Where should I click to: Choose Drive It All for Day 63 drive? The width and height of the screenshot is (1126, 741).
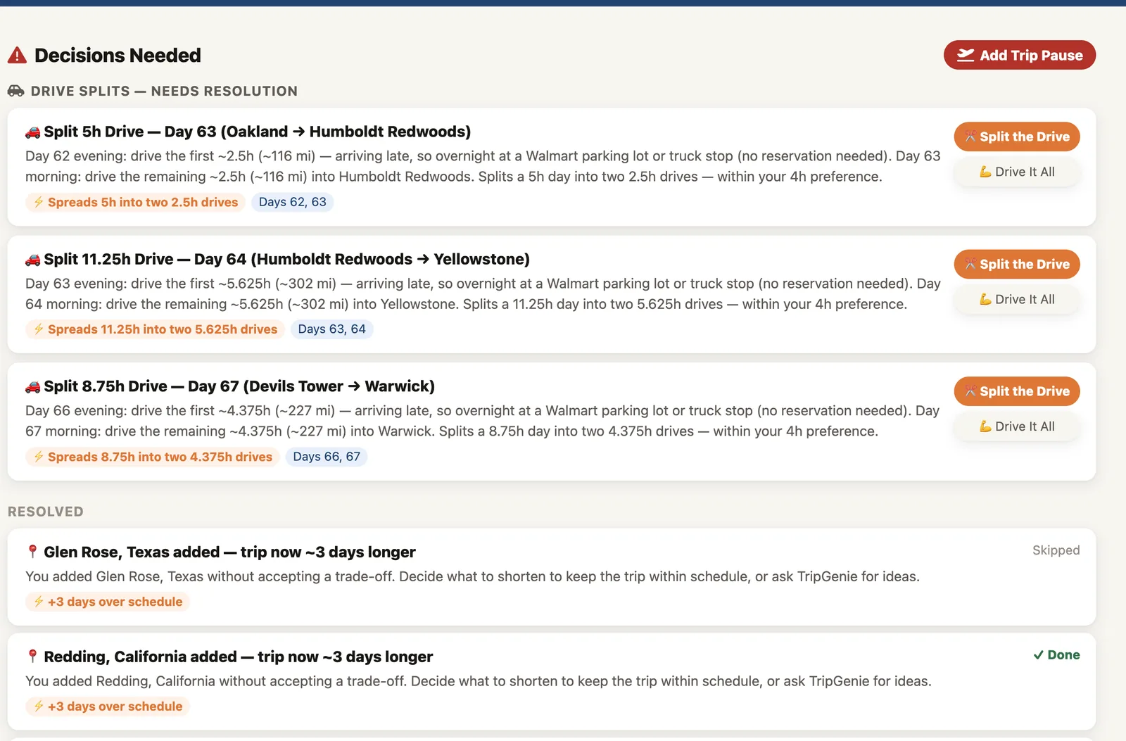1017,172
